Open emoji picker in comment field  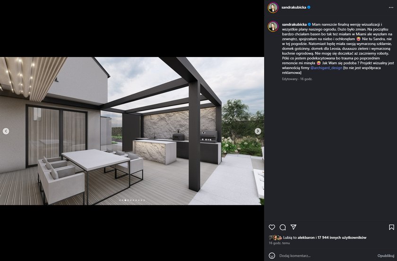[x=272, y=256]
